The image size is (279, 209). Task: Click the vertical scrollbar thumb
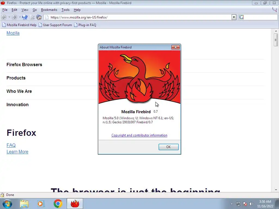(276, 40)
